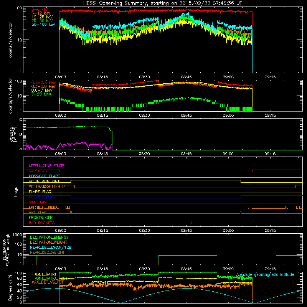The image size is (307, 307).
Task: Click the GAP_FLAG label
Action: tap(38, 171)
